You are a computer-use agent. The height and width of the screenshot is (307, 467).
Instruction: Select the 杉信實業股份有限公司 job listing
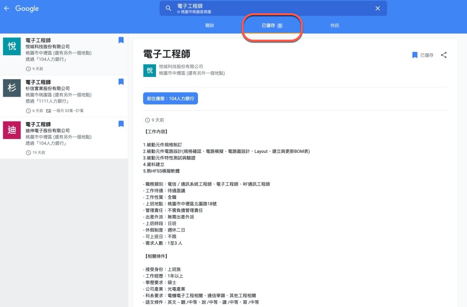[x=64, y=96]
